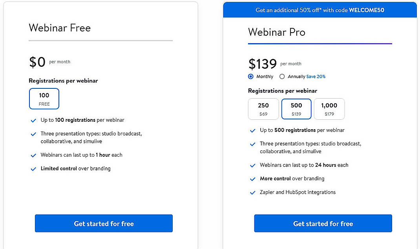Viewport: 420px width, 249px height.
Task: Select the 1,000 registrations tier
Action: point(329,109)
